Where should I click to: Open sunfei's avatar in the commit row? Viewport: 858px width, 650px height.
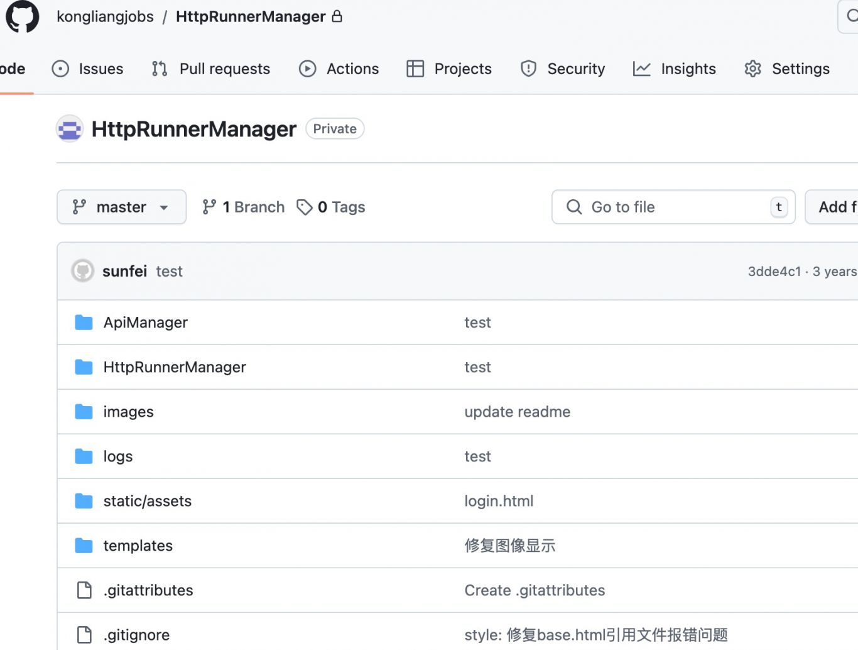click(x=82, y=271)
